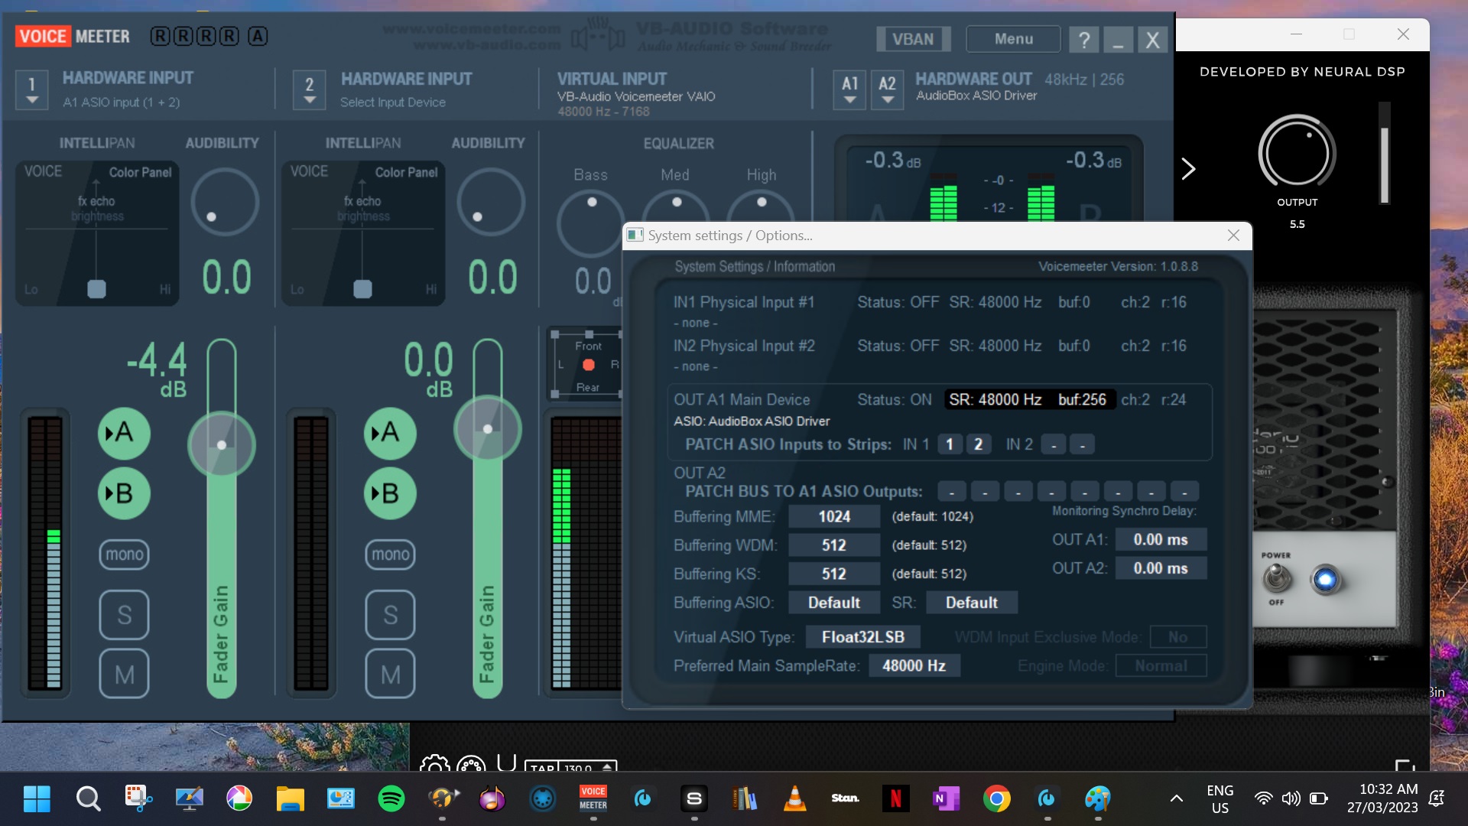Open Voicemeeter taskbar icon
This screenshot has height=826, width=1468.
point(593,799)
